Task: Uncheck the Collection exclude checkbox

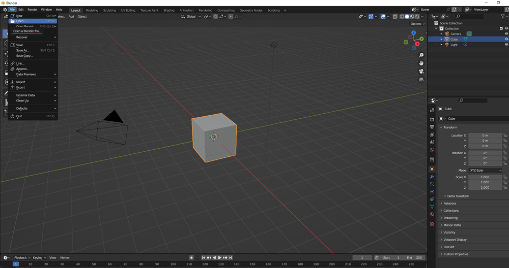Action: pyautogui.click(x=501, y=28)
